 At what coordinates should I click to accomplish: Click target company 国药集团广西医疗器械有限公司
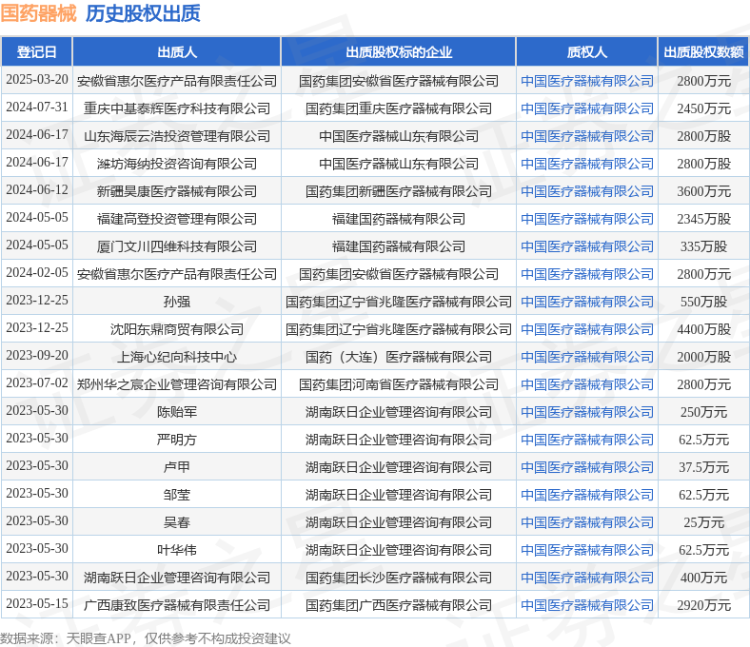399,605
